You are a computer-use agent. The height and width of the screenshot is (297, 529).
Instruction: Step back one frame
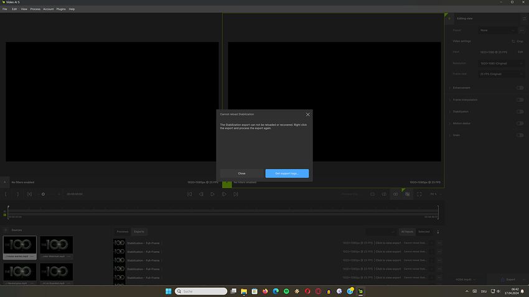201,194
